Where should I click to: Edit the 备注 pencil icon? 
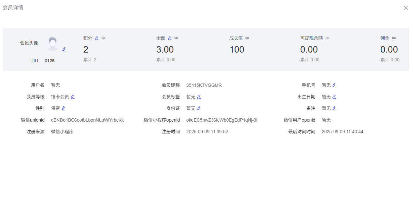coord(334,108)
